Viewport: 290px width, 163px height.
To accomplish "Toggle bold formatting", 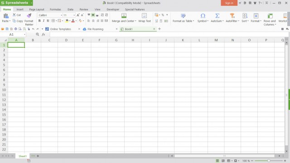I will (39, 21).
